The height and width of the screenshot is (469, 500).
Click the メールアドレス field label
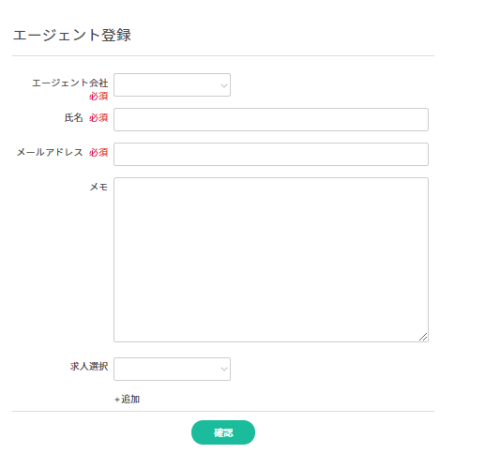point(50,152)
